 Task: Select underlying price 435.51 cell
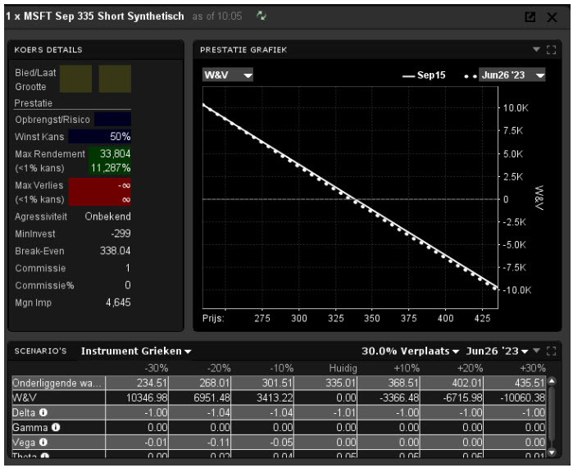[x=515, y=383]
